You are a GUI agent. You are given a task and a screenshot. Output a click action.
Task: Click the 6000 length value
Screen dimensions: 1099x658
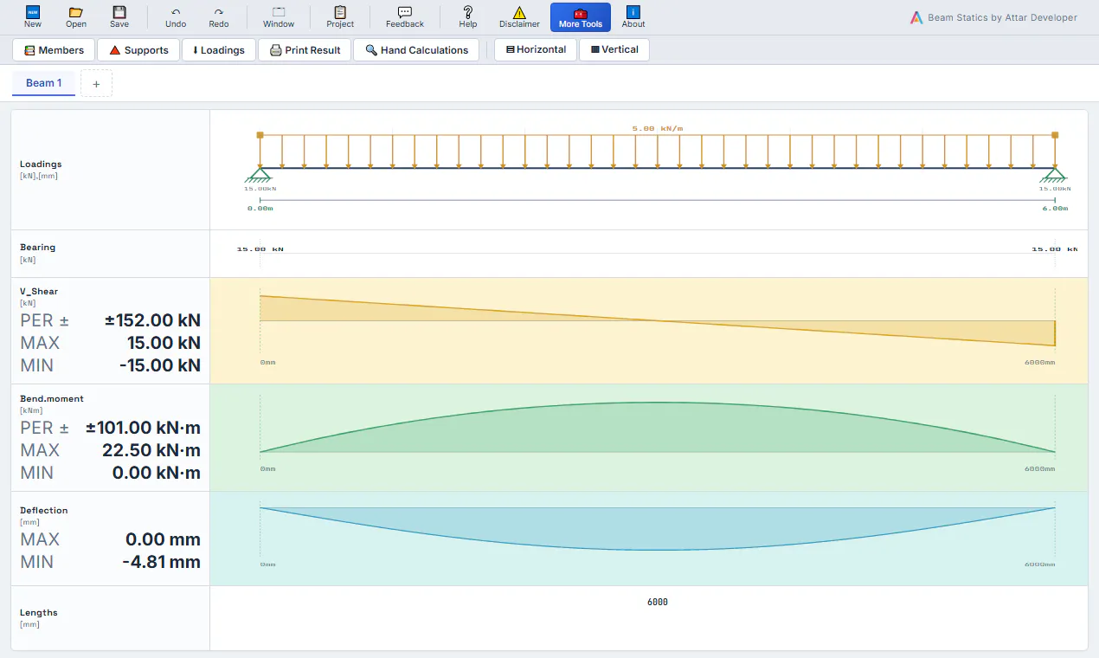coord(658,602)
